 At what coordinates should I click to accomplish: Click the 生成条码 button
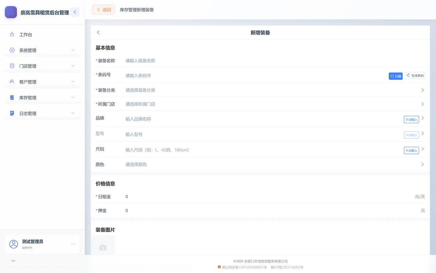415,76
